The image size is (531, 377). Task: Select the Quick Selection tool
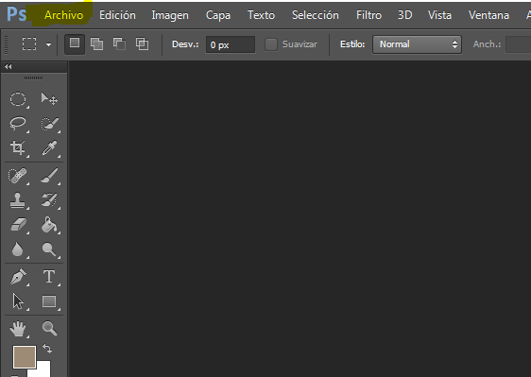49,124
